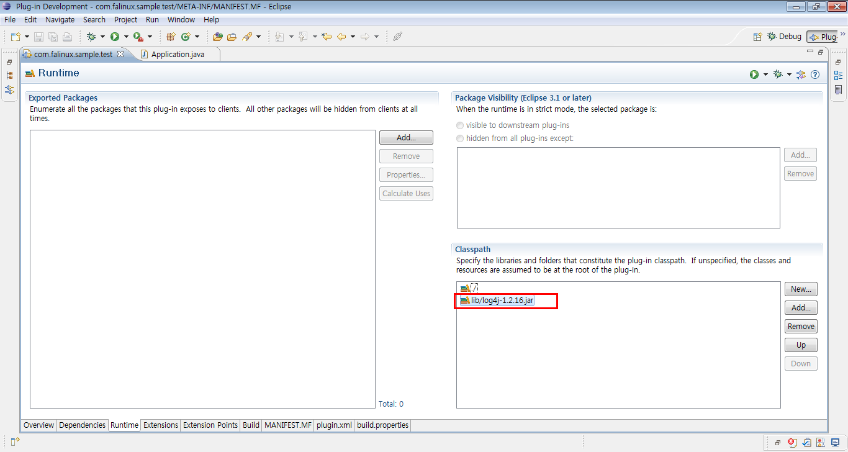The width and height of the screenshot is (848, 452).
Task: Click the Back navigation arrow icon
Action: 341,37
